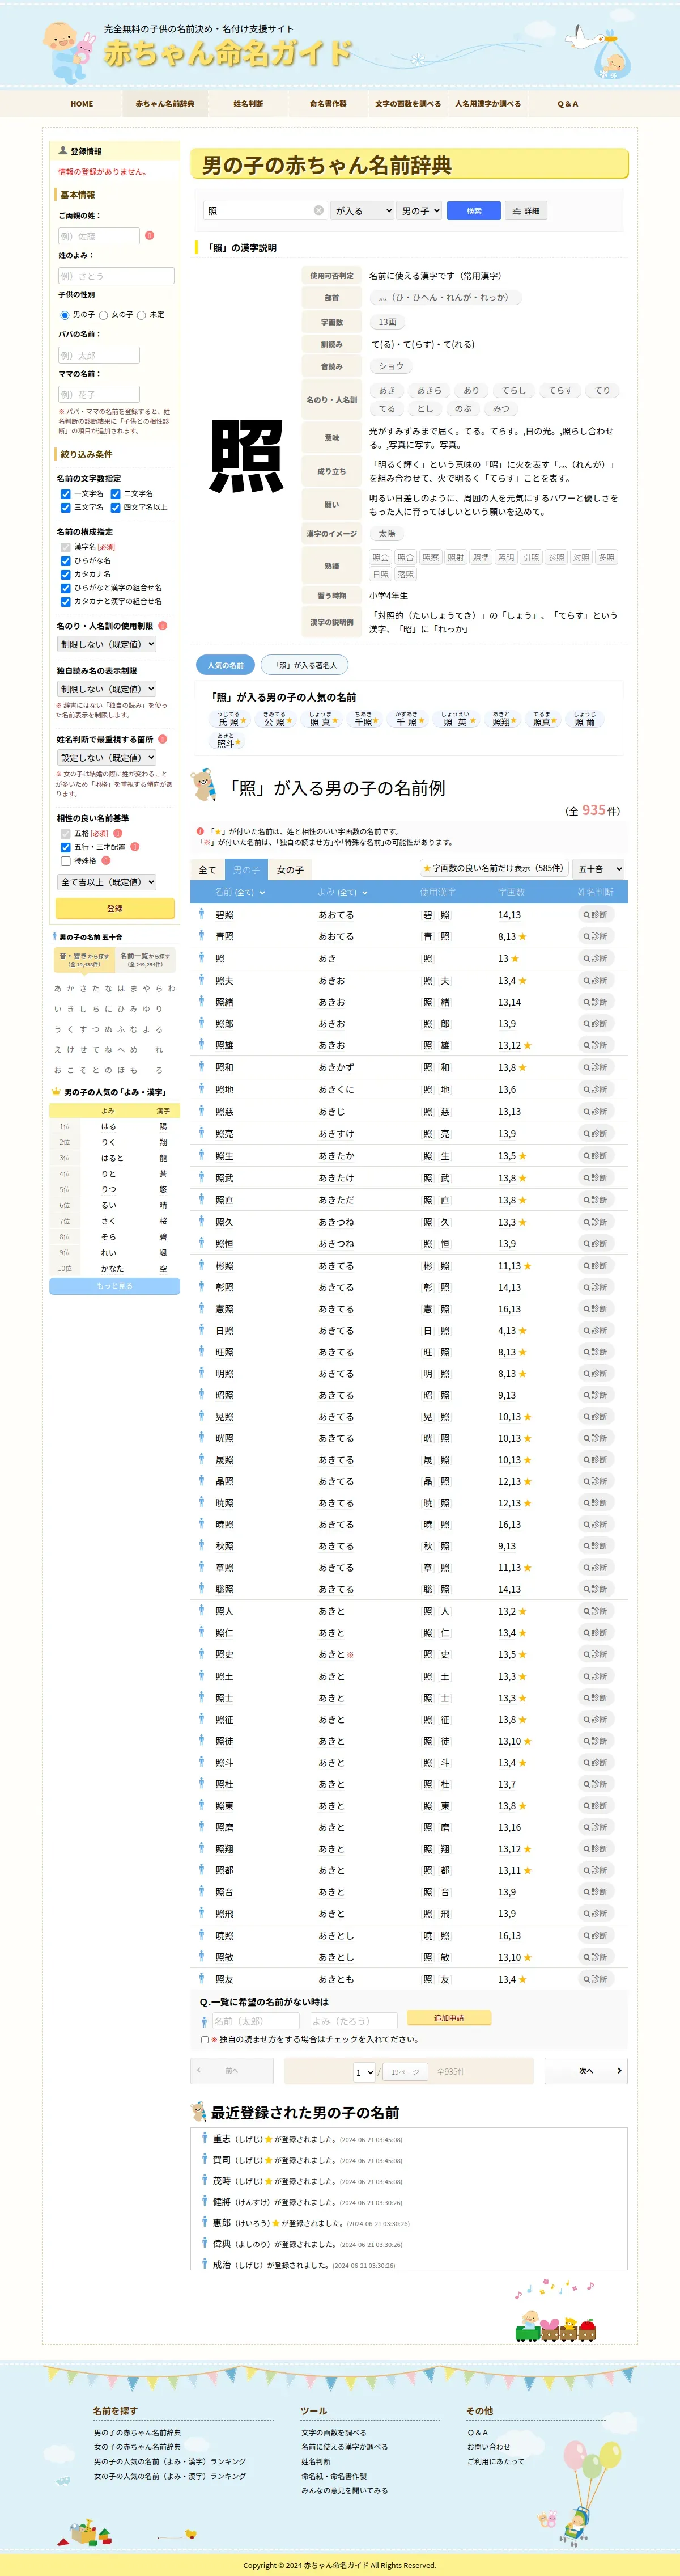Viewport: 680px width, 2576px height.
Task: Enable the 特殊格 checkbox
Action: click(x=65, y=860)
